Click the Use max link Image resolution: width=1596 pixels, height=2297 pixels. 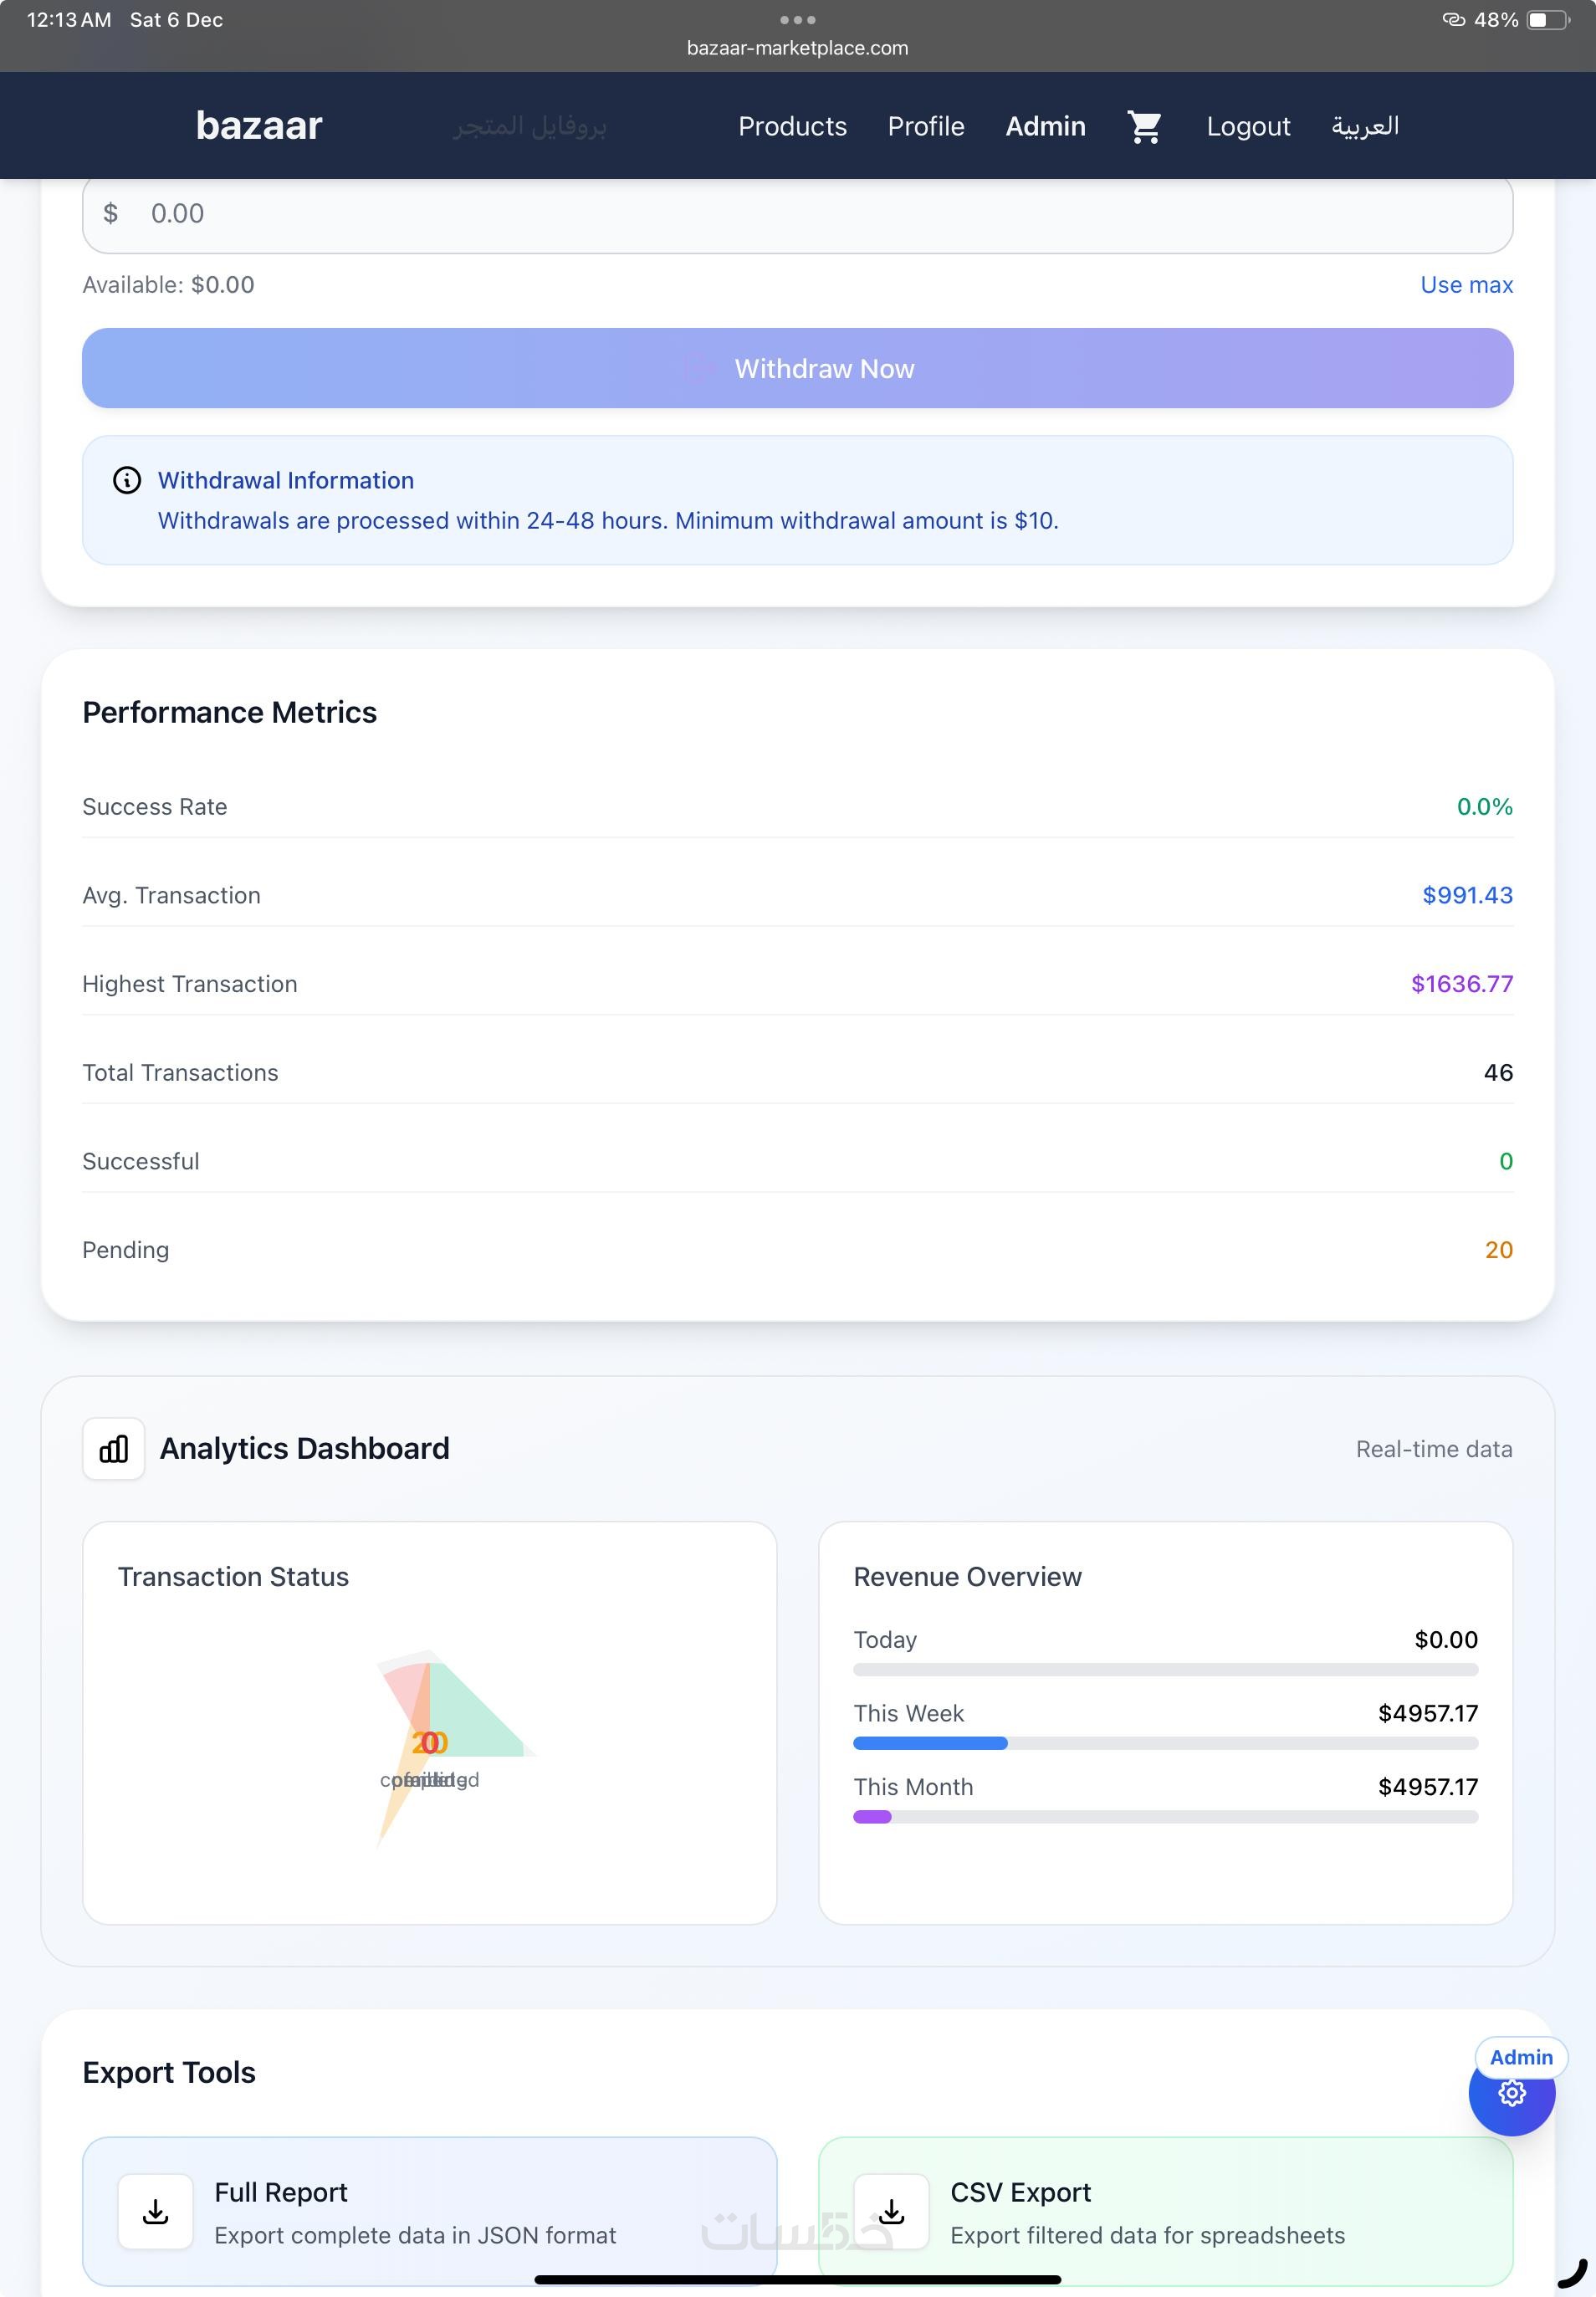(x=1466, y=285)
